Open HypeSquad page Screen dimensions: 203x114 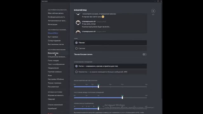pyautogui.click(x=52, y=108)
